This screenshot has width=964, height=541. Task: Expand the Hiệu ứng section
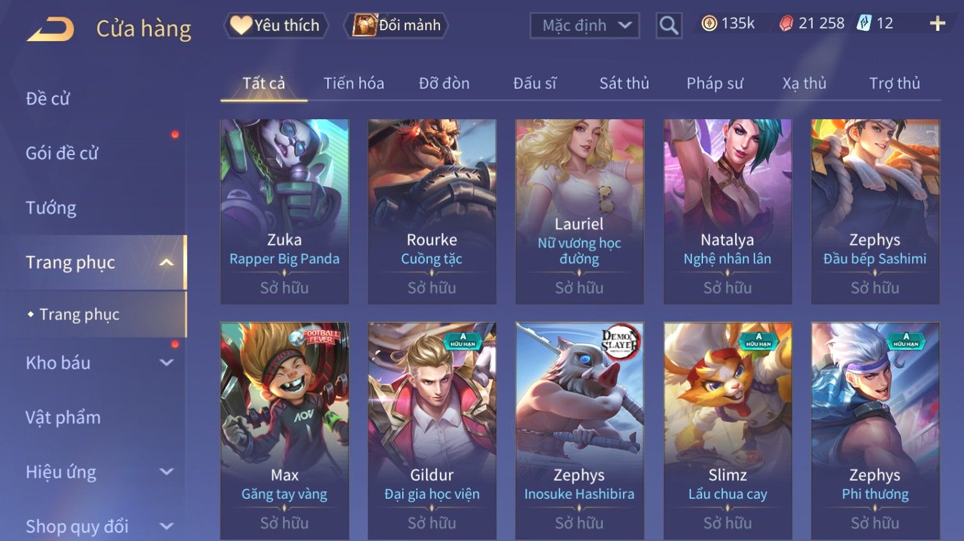tap(166, 472)
